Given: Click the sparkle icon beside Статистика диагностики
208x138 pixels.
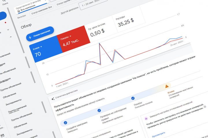Looking at the screenshot, I should tap(53, 99).
